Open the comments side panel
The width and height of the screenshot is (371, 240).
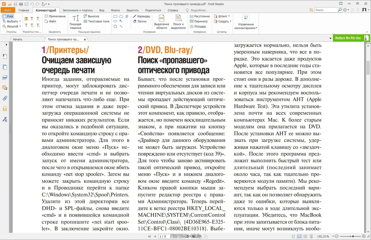coord(5,88)
